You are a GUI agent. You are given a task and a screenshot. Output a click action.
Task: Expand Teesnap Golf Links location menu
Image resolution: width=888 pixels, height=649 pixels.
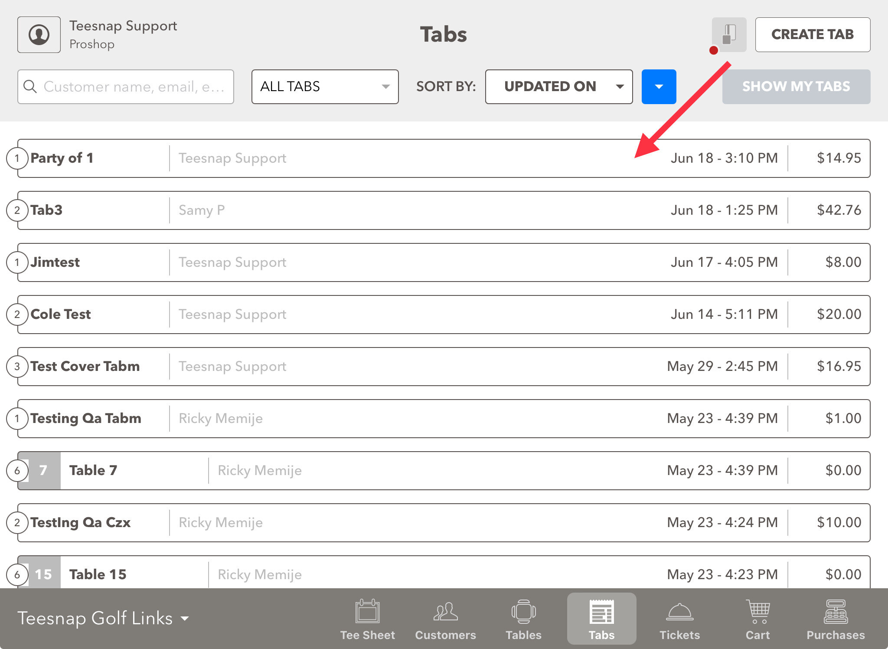click(x=103, y=618)
